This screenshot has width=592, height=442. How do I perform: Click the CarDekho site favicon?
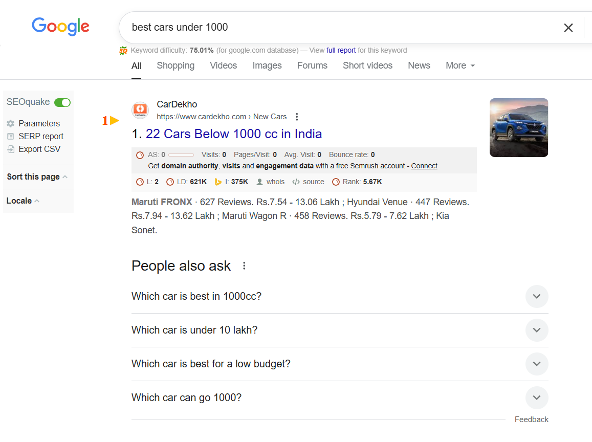point(140,110)
